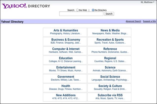The image size is (157, 104).
Task: Open the Suggest a Site link
Action: pos(149,21)
